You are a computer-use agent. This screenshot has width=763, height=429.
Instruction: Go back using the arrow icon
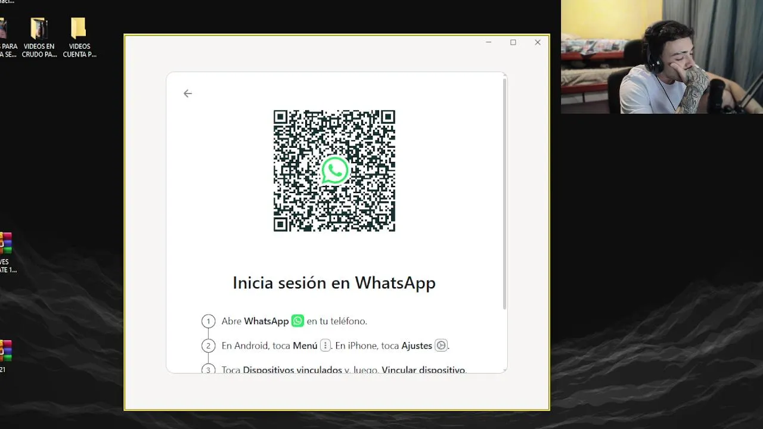pyautogui.click(x=188, y=94)
